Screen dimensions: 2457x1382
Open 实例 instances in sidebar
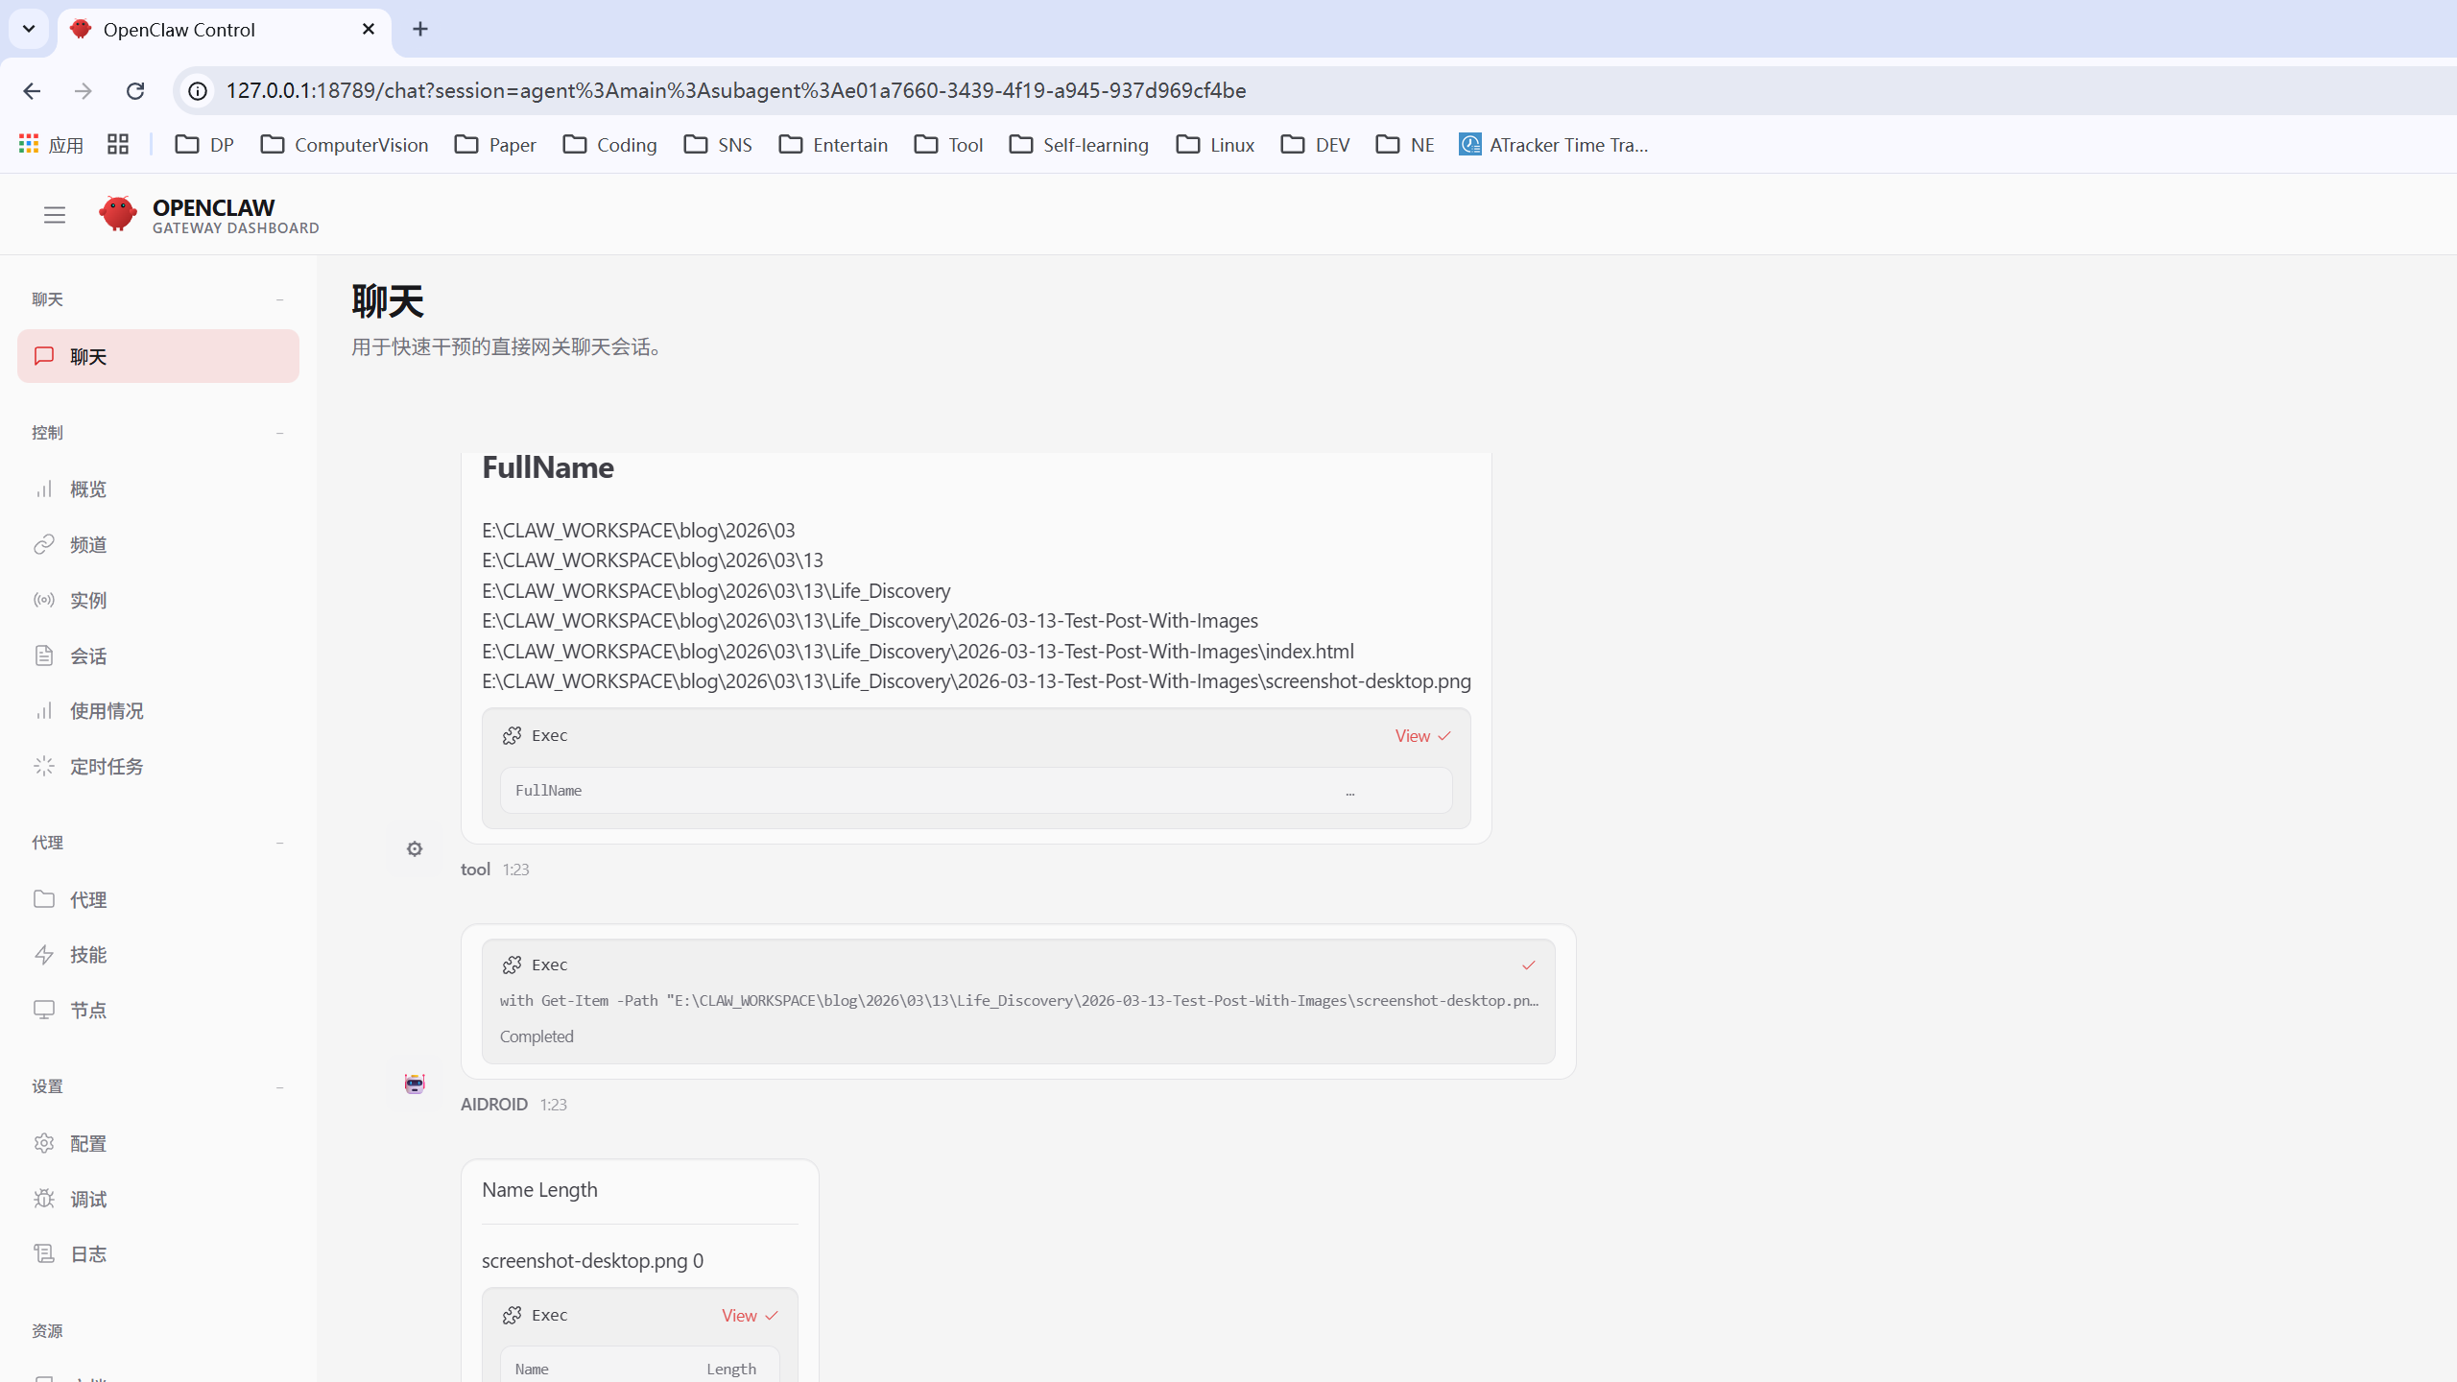[x=88, y=601]
